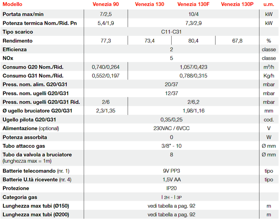Screen dimensions: 280x222
Task: Select 'Press. nom. ugelli G20/G31 Rid.' label
Action: click(41, 102)
